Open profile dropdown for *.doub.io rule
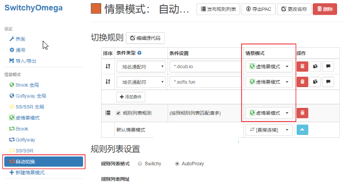The width and height of the screenshot is (347, 186). click(269, 66)
